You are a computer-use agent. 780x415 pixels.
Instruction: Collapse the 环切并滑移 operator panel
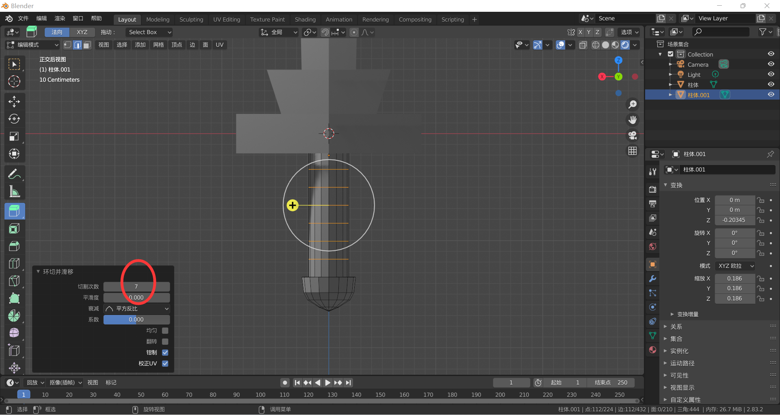point(38,272)
